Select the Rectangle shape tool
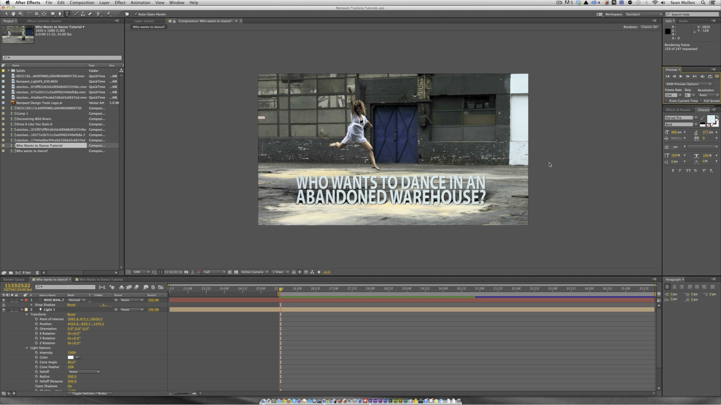Screen dimensions: 721x405 point(53,14)
